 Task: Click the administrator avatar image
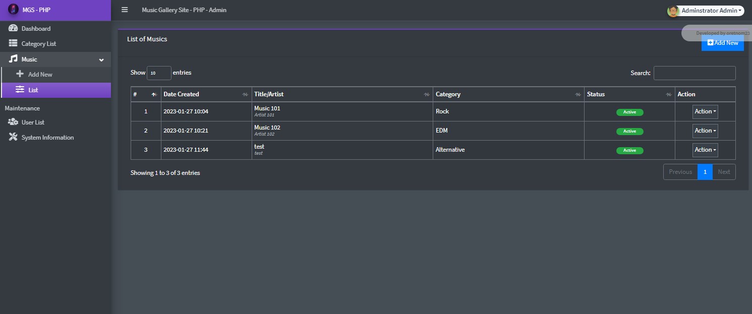click(x=673, y=11)
